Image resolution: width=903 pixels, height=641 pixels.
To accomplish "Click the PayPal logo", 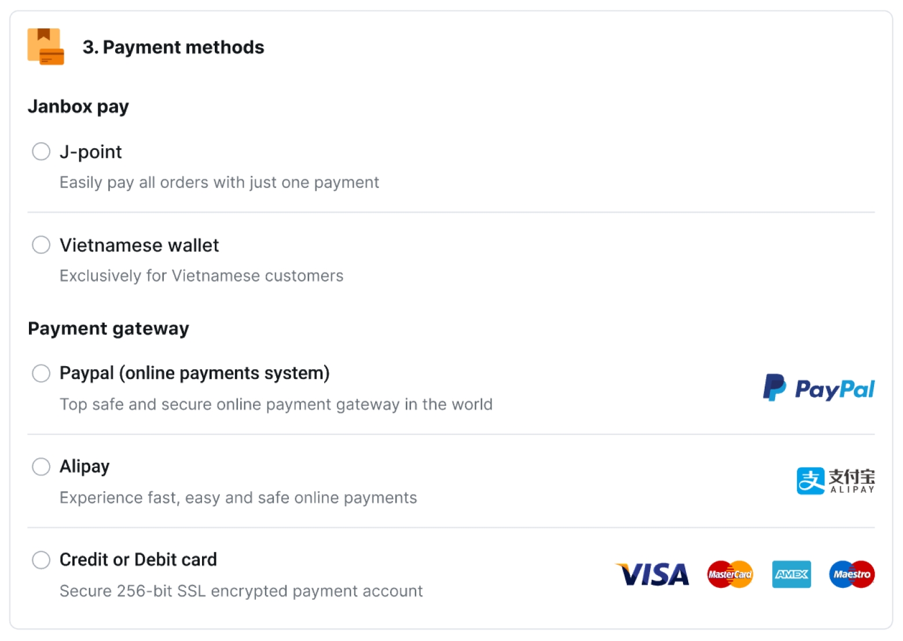I will [818, 388].
